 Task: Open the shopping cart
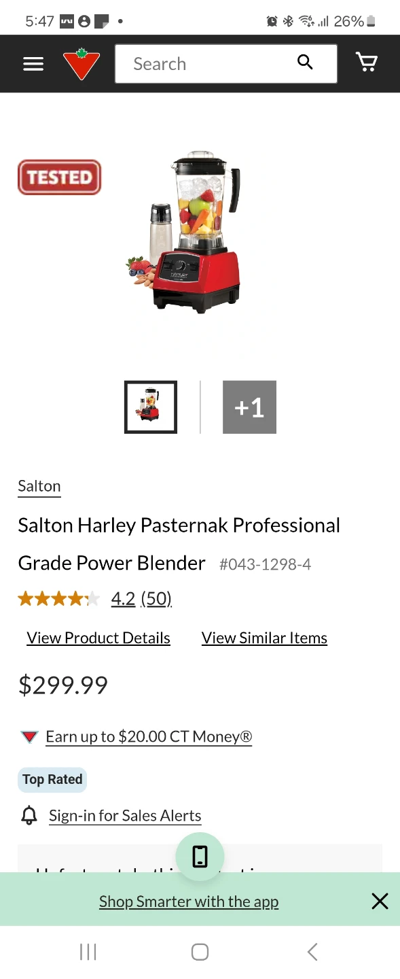pyautogui.click(x=367, y=63)
